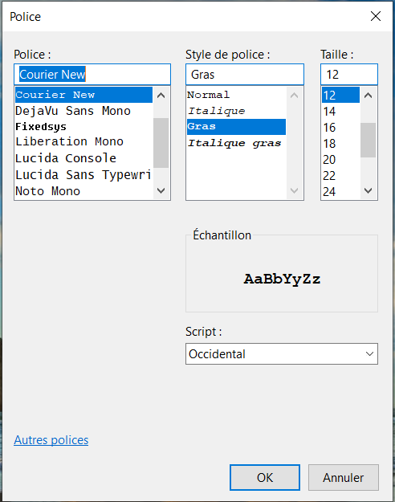Screen dimensions: 395x502
Task: Click the Taille size input field
Action: pyautogui.click(x=349, y=74)
